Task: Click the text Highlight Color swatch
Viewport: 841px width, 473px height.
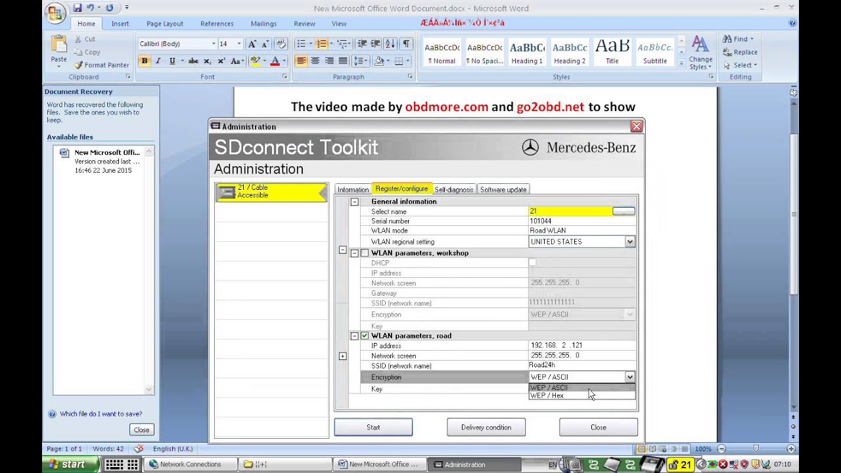Action: tap(256, 61)
